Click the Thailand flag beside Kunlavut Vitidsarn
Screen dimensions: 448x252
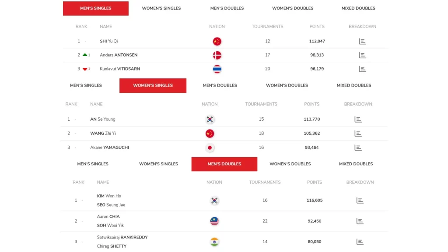pos(217,69)
